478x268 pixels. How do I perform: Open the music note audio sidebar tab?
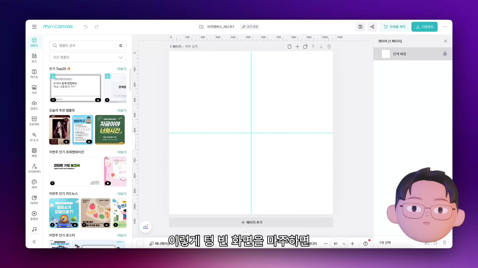coord(34,230)
